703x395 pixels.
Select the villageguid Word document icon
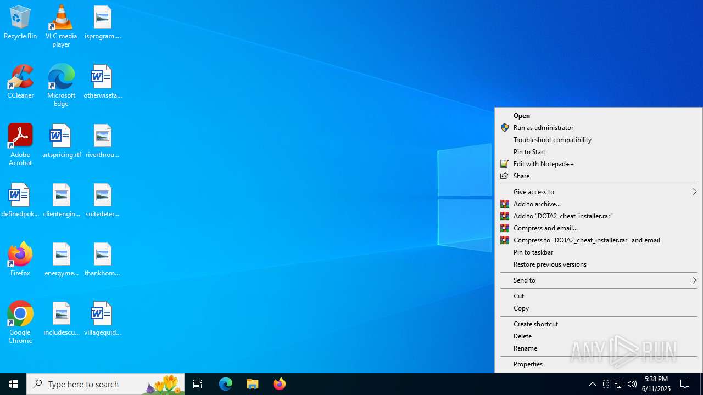click(102, 319)
